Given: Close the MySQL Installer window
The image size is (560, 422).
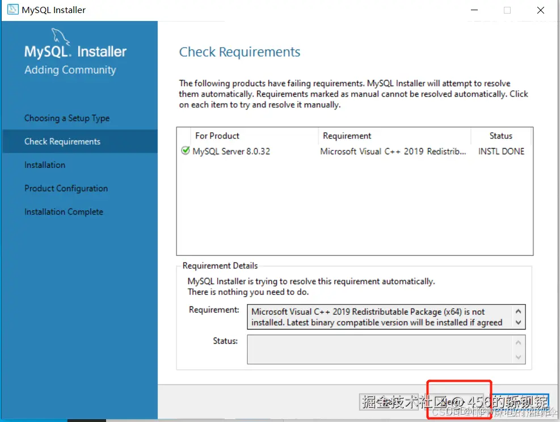Looking at the screenshot, I should 540,10.
